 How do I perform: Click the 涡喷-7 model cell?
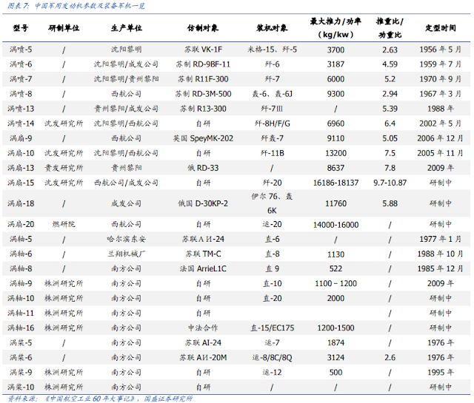[x=21, y=79]
